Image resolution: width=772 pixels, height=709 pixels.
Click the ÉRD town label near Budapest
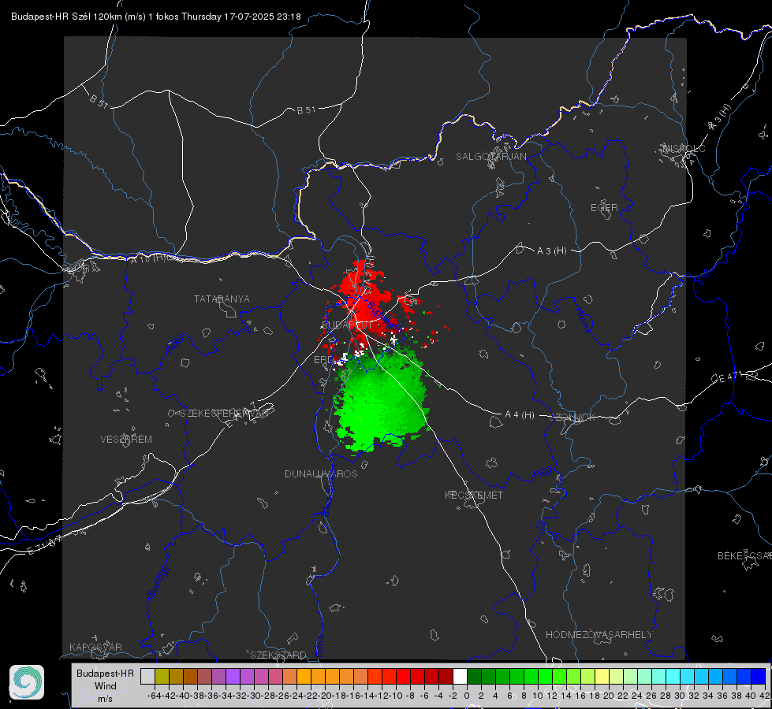point(323,360)
